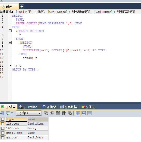Click the export results grid icon
The height and width of the screenshot is (142, 141).
[2, 113]
